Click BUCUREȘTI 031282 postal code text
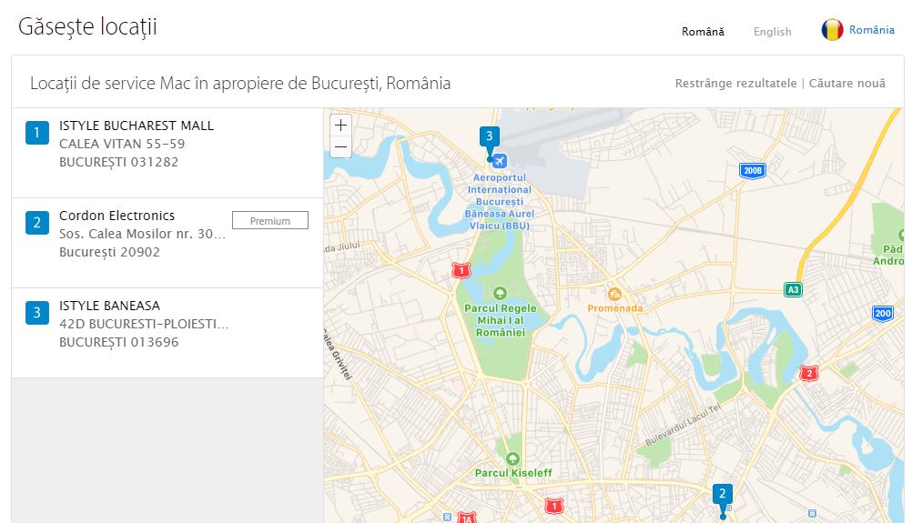 pos(118,162)
